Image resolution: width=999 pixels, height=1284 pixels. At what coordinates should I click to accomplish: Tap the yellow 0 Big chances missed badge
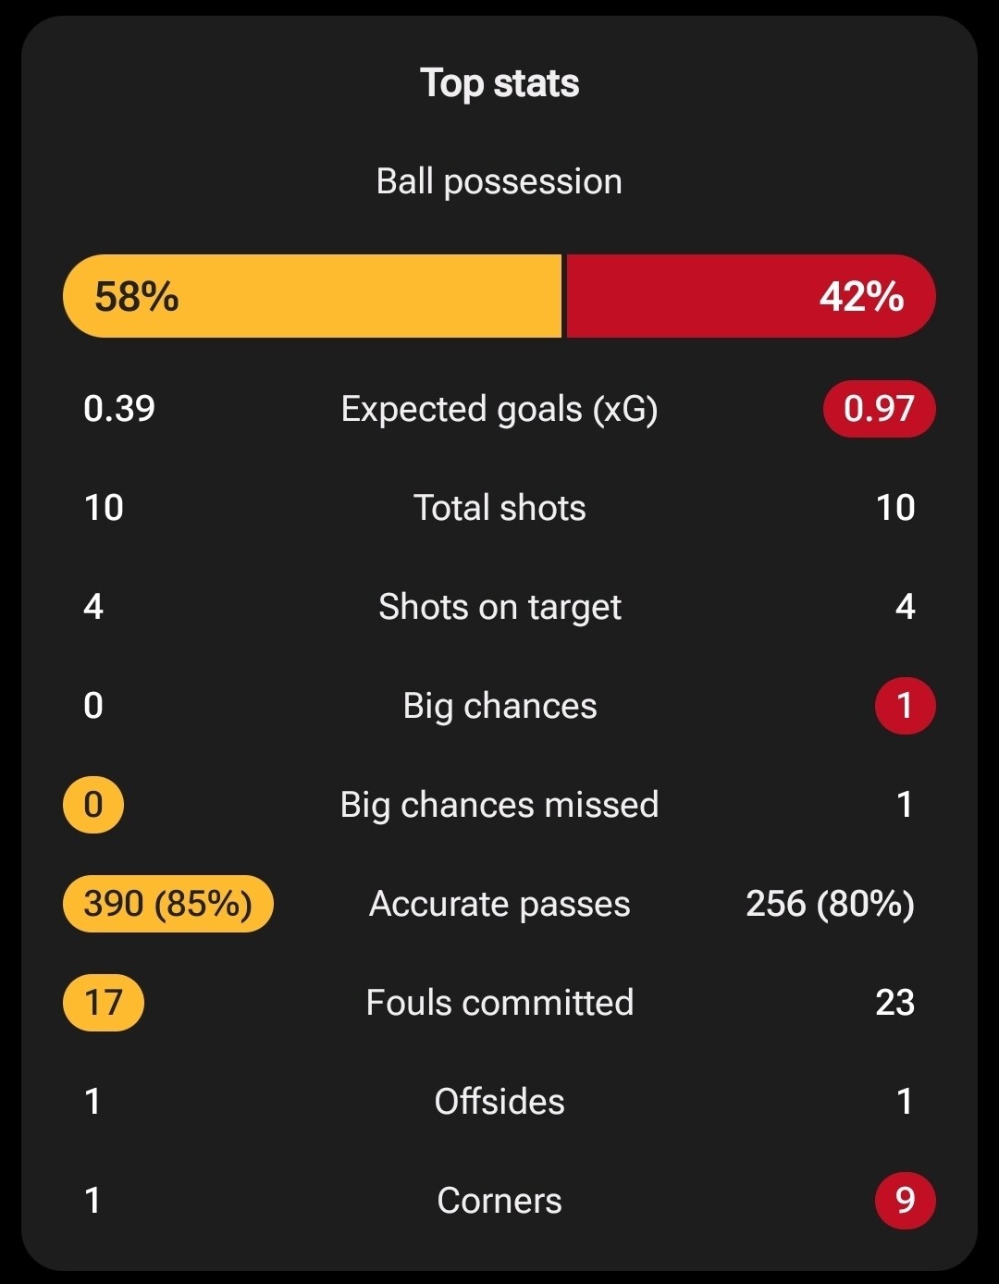click(93, 805)
